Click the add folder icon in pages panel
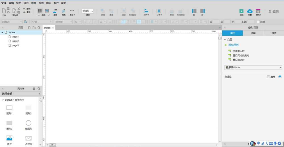Screen dimensions: 284x147 coord(34,28)
